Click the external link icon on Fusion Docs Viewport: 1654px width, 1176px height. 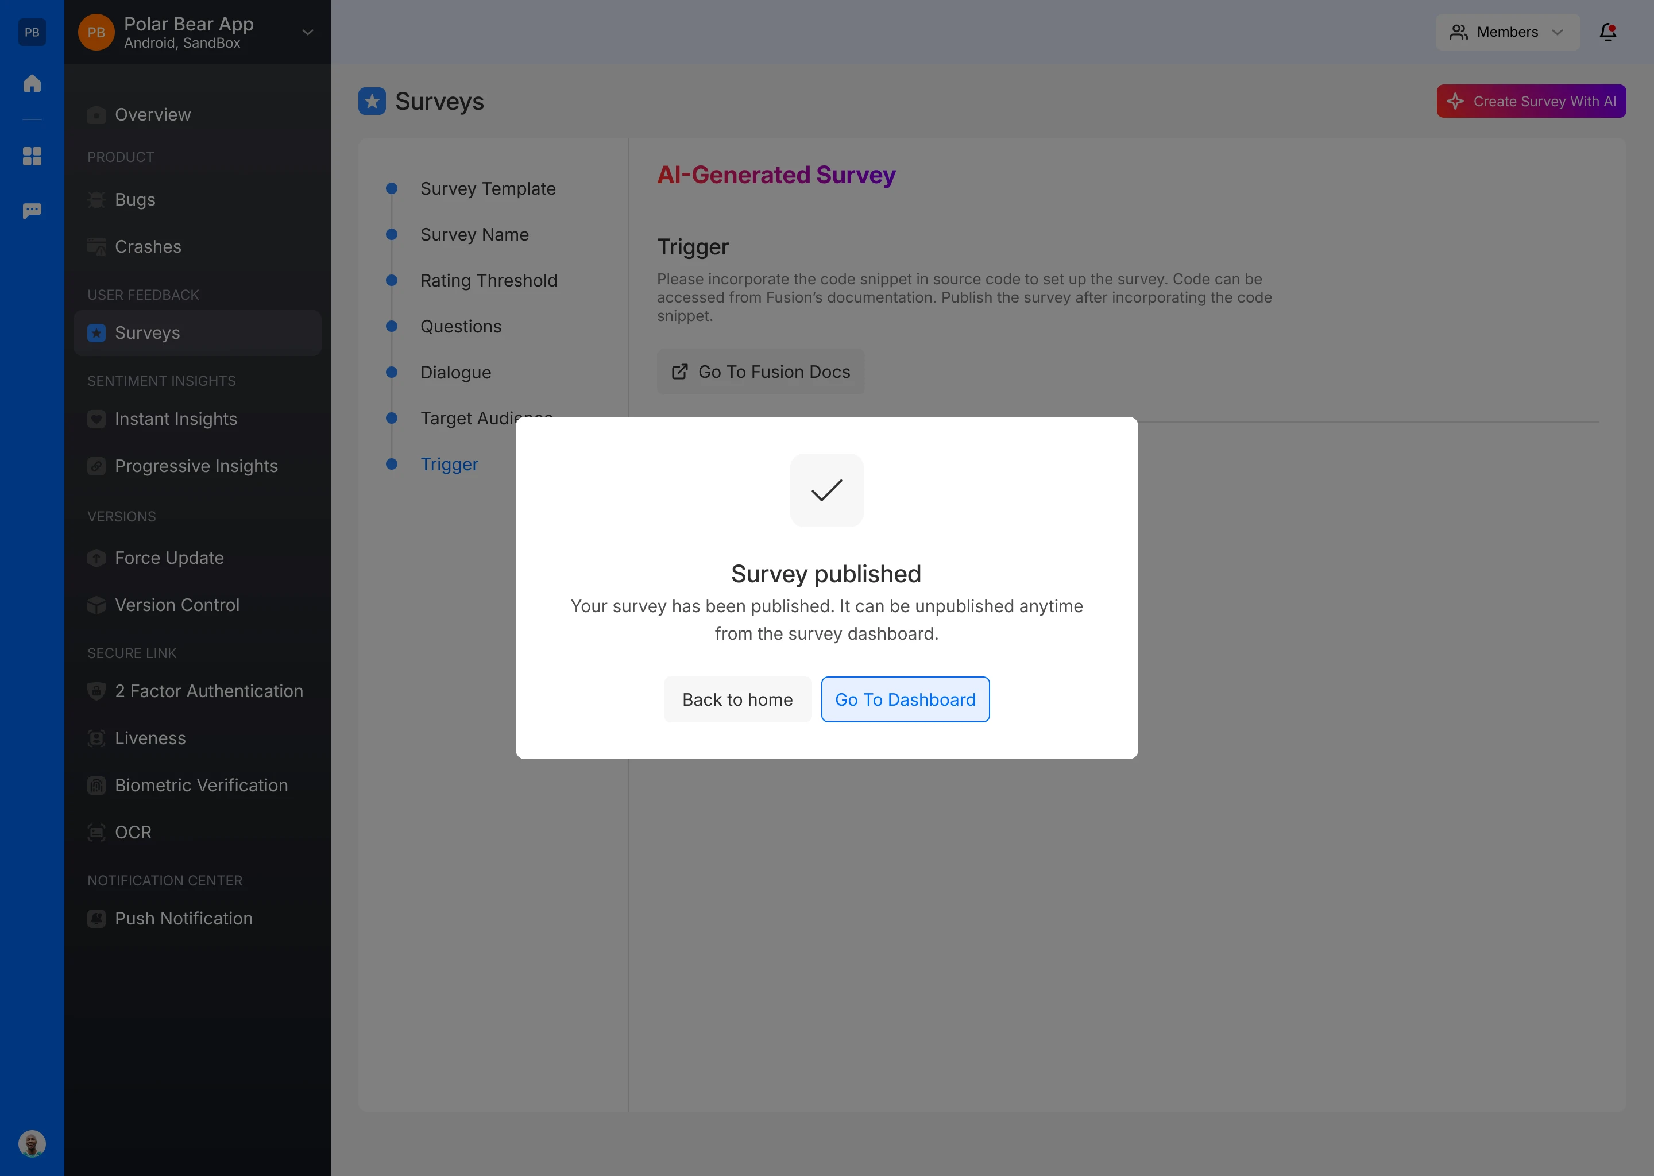679,372
